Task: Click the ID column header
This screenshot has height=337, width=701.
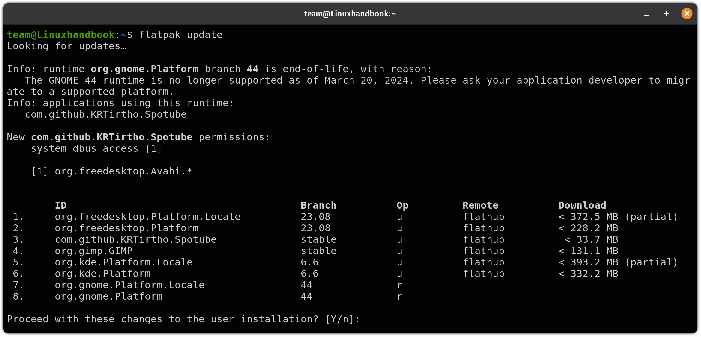Action: (x=61, y=205)
